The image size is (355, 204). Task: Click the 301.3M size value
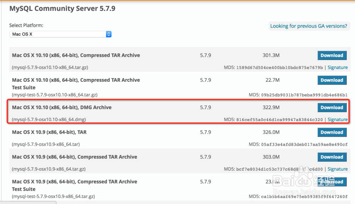(271, 55)
